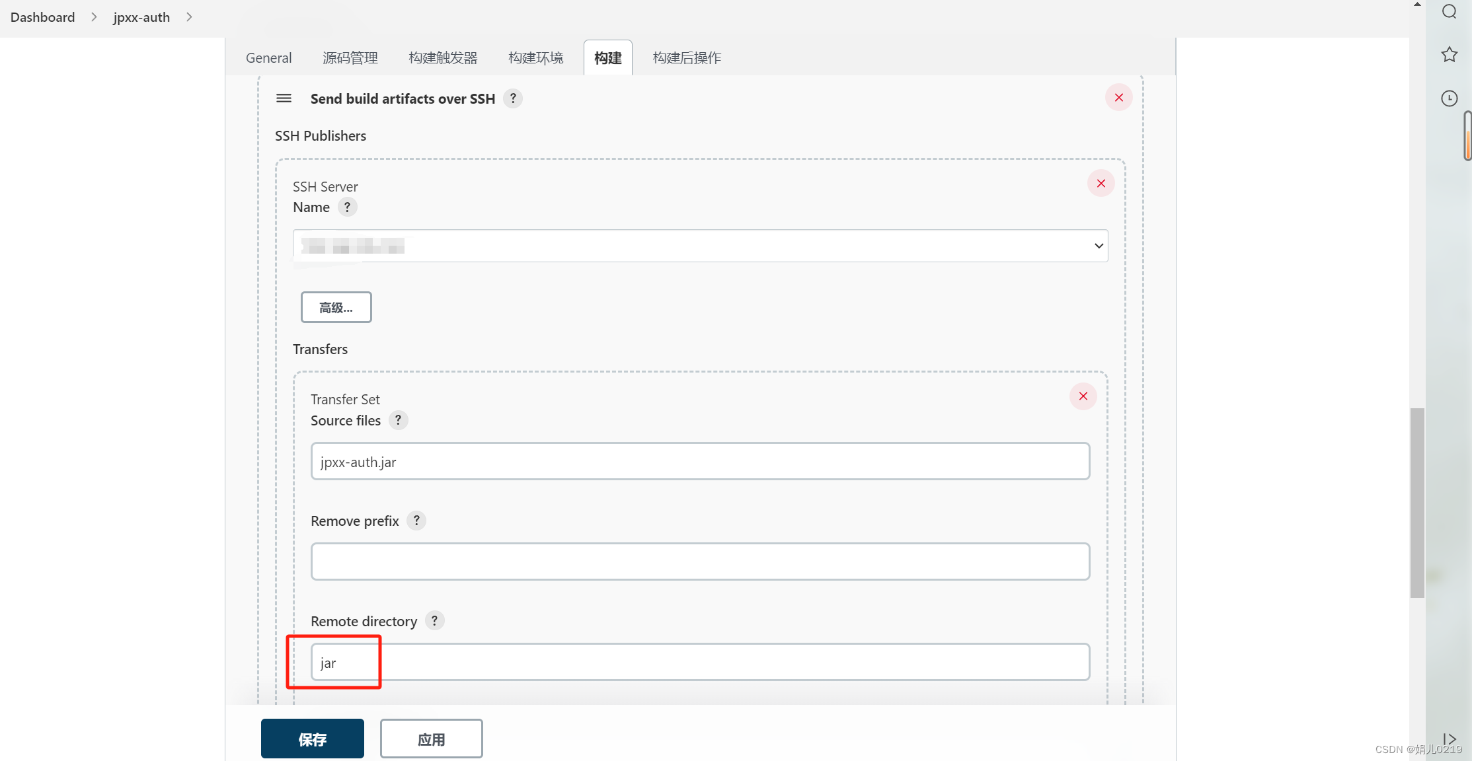Image resolution: width=1472 pixels, height=761 pixels.
Task: Click the 保存 save button
Action: click(x=312, y=739)
